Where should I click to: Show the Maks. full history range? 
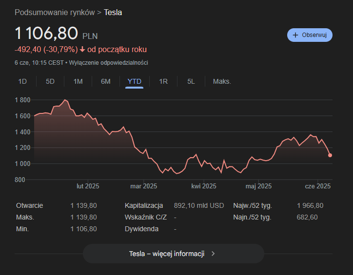222,81
